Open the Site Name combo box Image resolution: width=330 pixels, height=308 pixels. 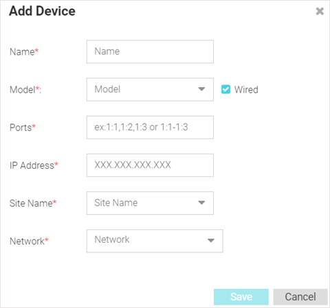point(150,203)
